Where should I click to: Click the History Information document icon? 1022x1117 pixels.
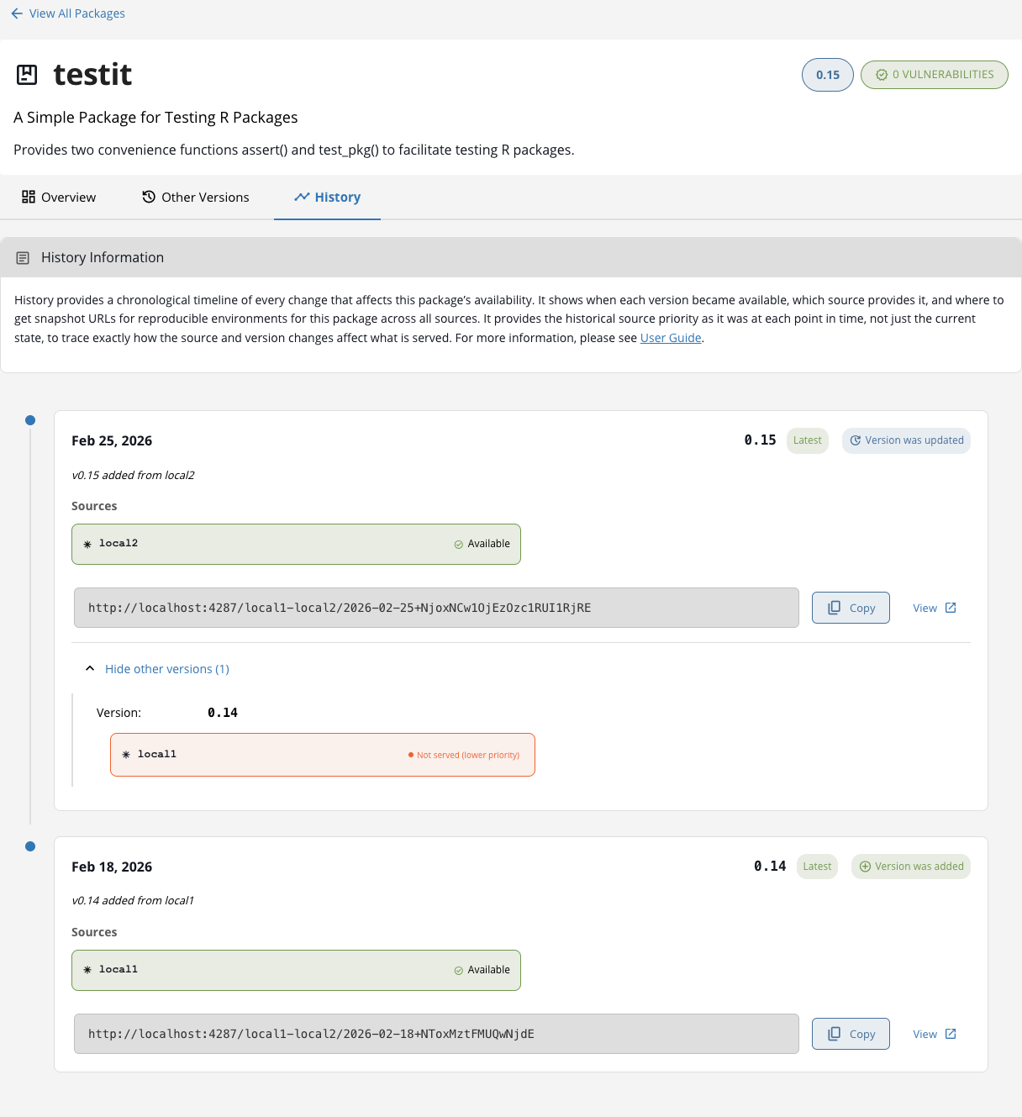pos(23,258)
